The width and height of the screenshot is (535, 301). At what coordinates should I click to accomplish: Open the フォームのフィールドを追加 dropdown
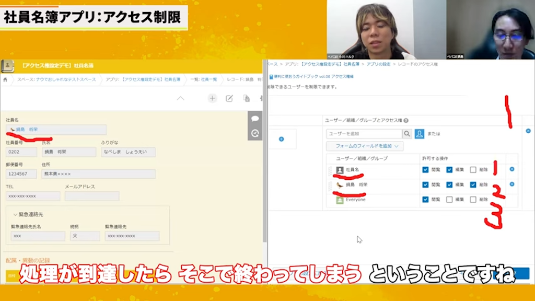point(364,146)
